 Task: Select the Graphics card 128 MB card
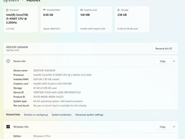point(95,19)
